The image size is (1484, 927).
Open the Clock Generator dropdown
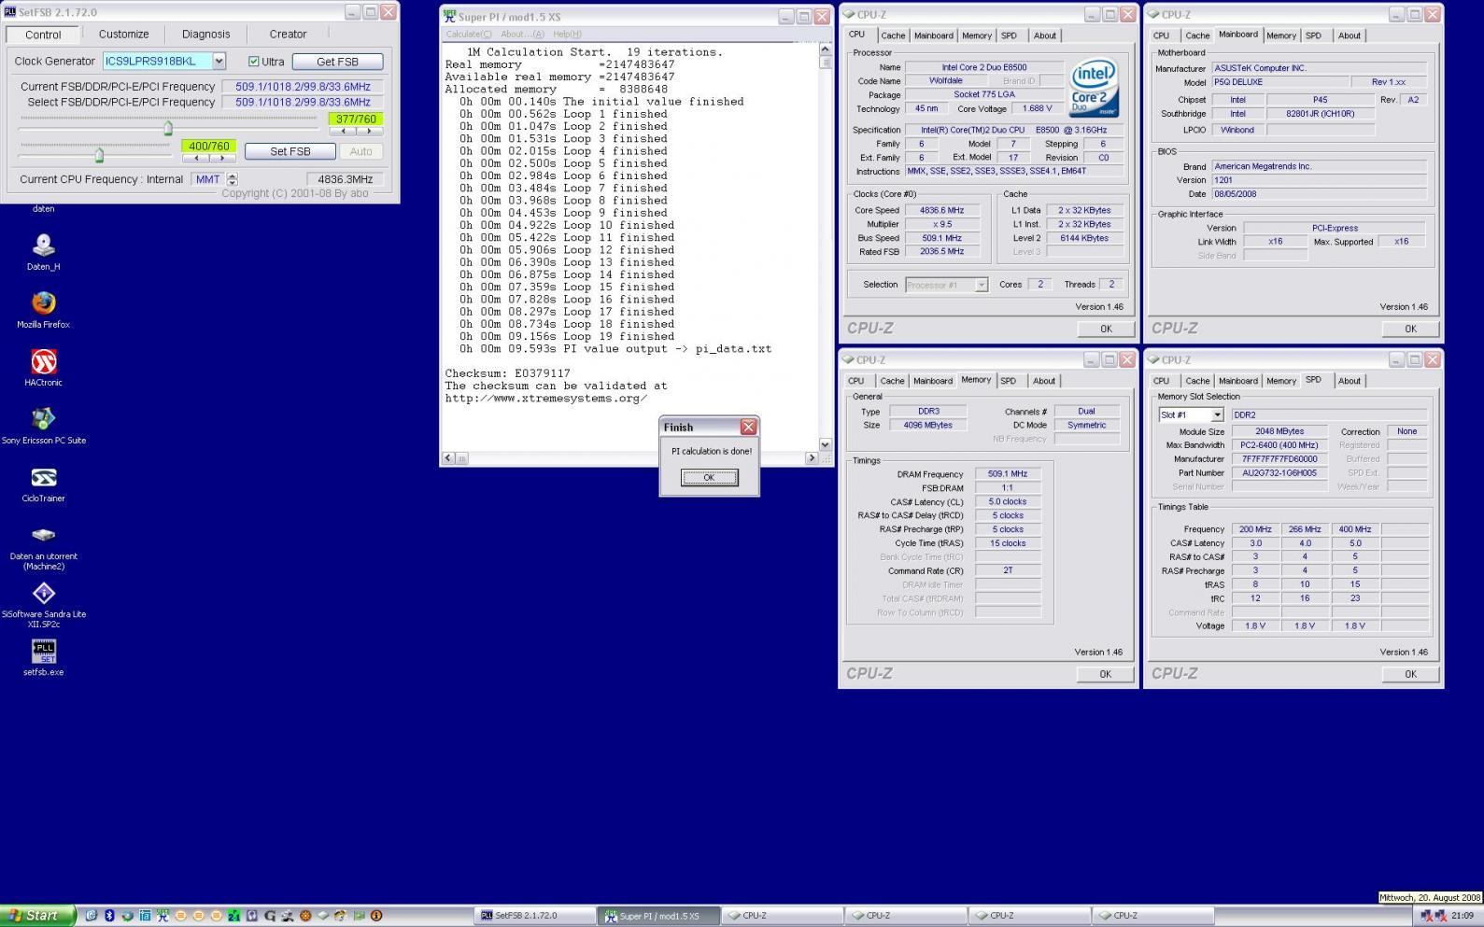[219, 62]
